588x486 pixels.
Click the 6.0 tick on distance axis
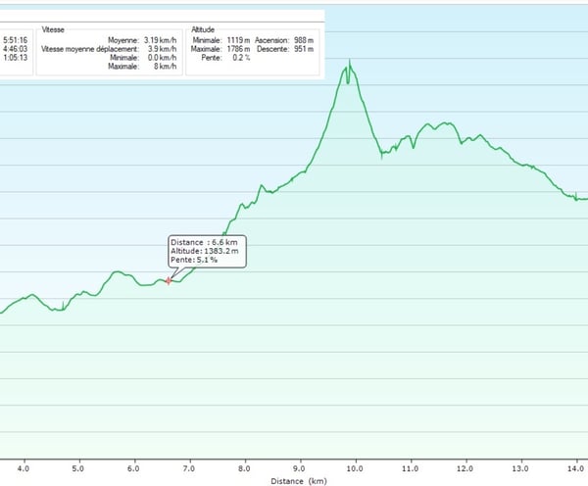coord(133,468)
